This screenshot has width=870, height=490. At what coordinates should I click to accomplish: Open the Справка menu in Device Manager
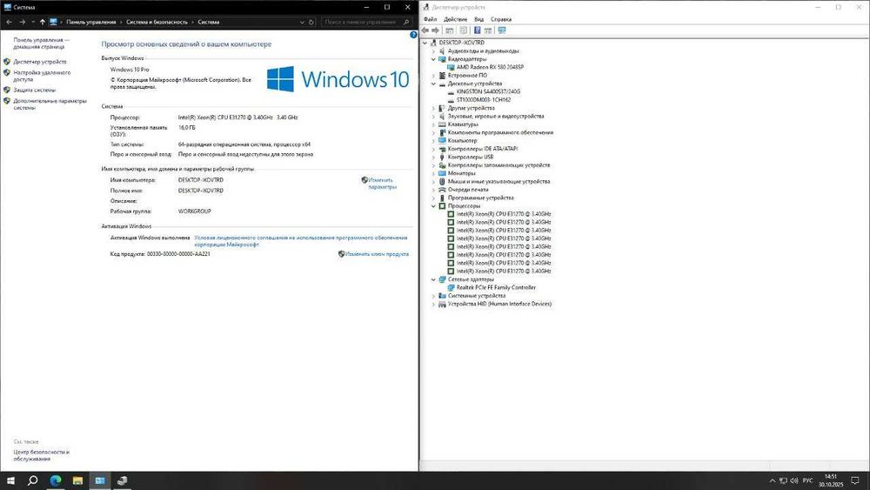point(501,19)
